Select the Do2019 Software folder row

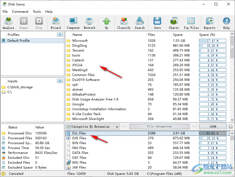point(147,80)
